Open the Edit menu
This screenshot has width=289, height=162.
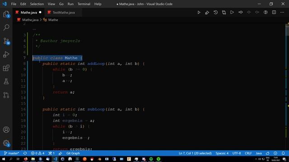pyautogui.click(x=23, y=4)
